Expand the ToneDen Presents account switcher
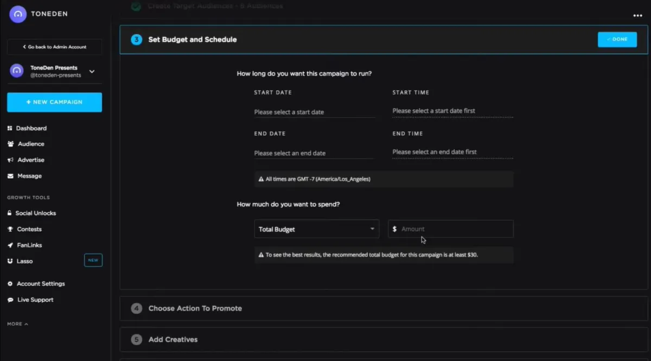 click(x=91, y=71)
